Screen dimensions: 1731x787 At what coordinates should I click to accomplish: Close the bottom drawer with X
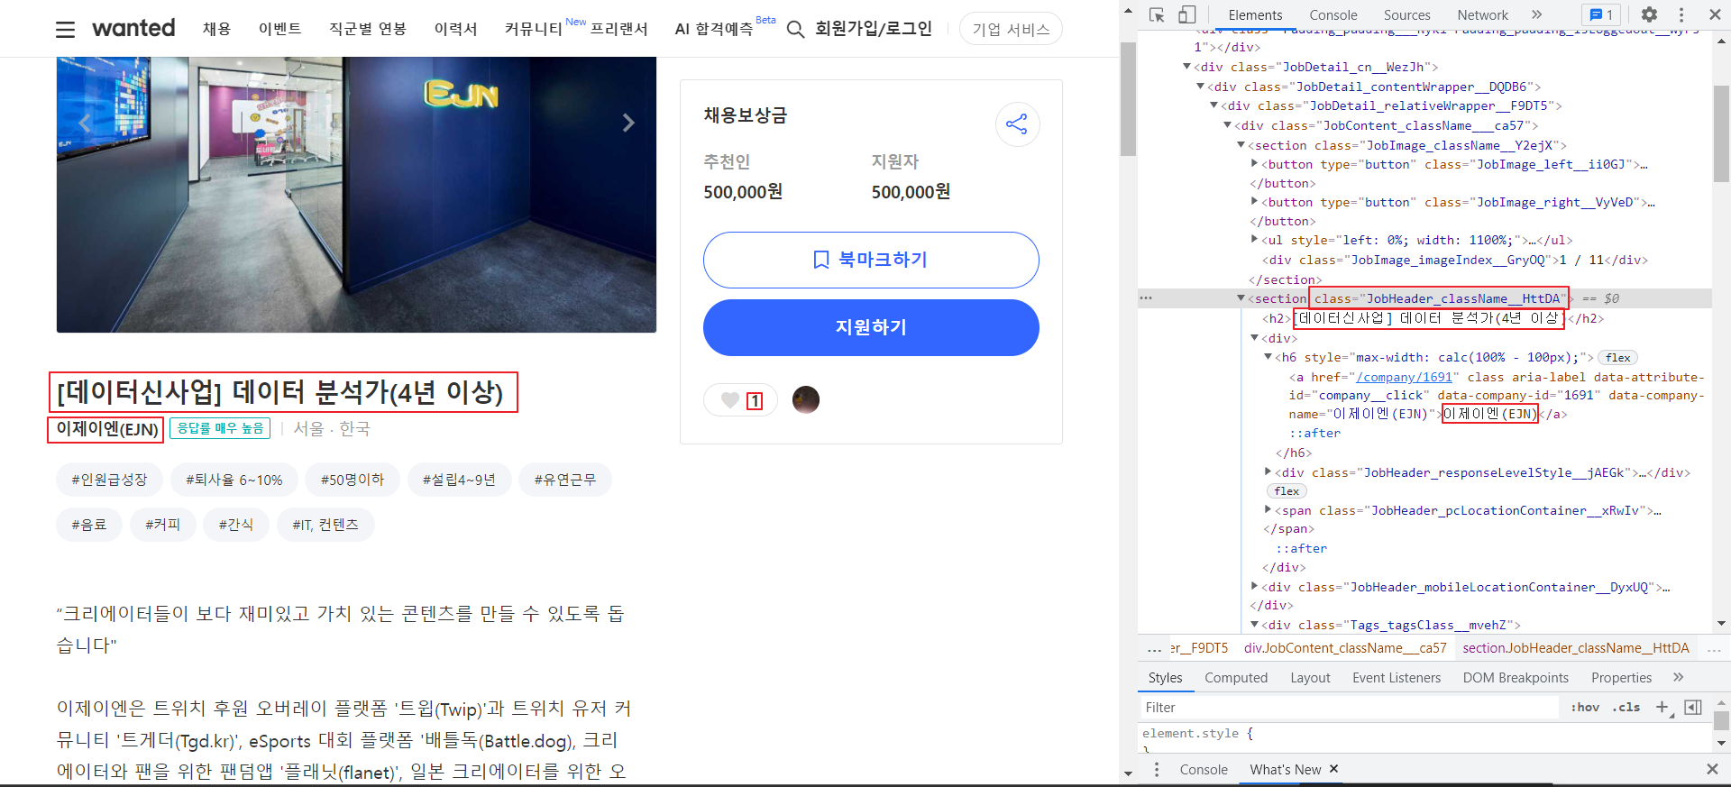click(1712, 769)
